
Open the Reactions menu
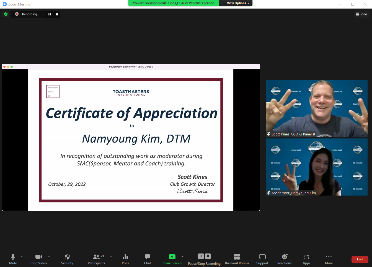pyautogui.click(x=284, y=259)
